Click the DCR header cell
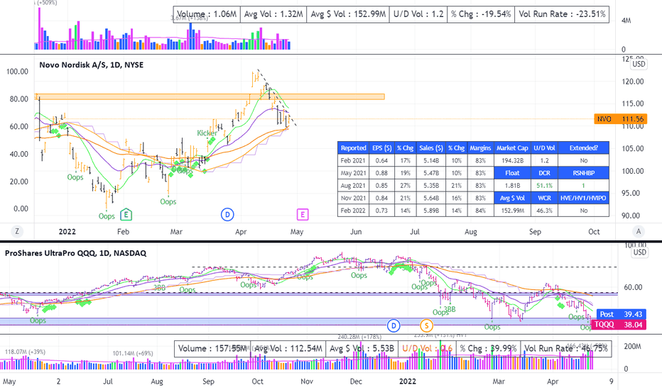Viewport: 662px width, 390px height. point(544,173)
